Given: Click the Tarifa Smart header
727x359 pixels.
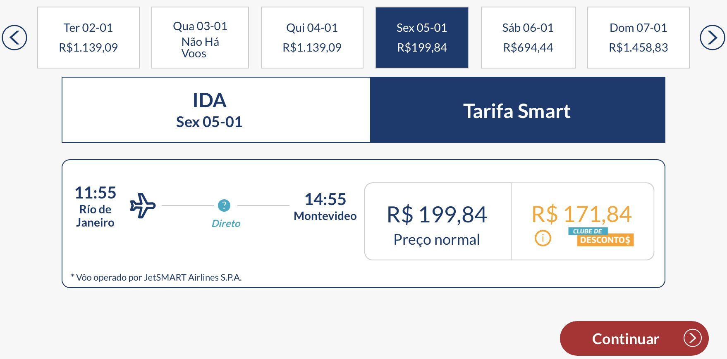Looking at the screenshot, I should click(517, 110).
